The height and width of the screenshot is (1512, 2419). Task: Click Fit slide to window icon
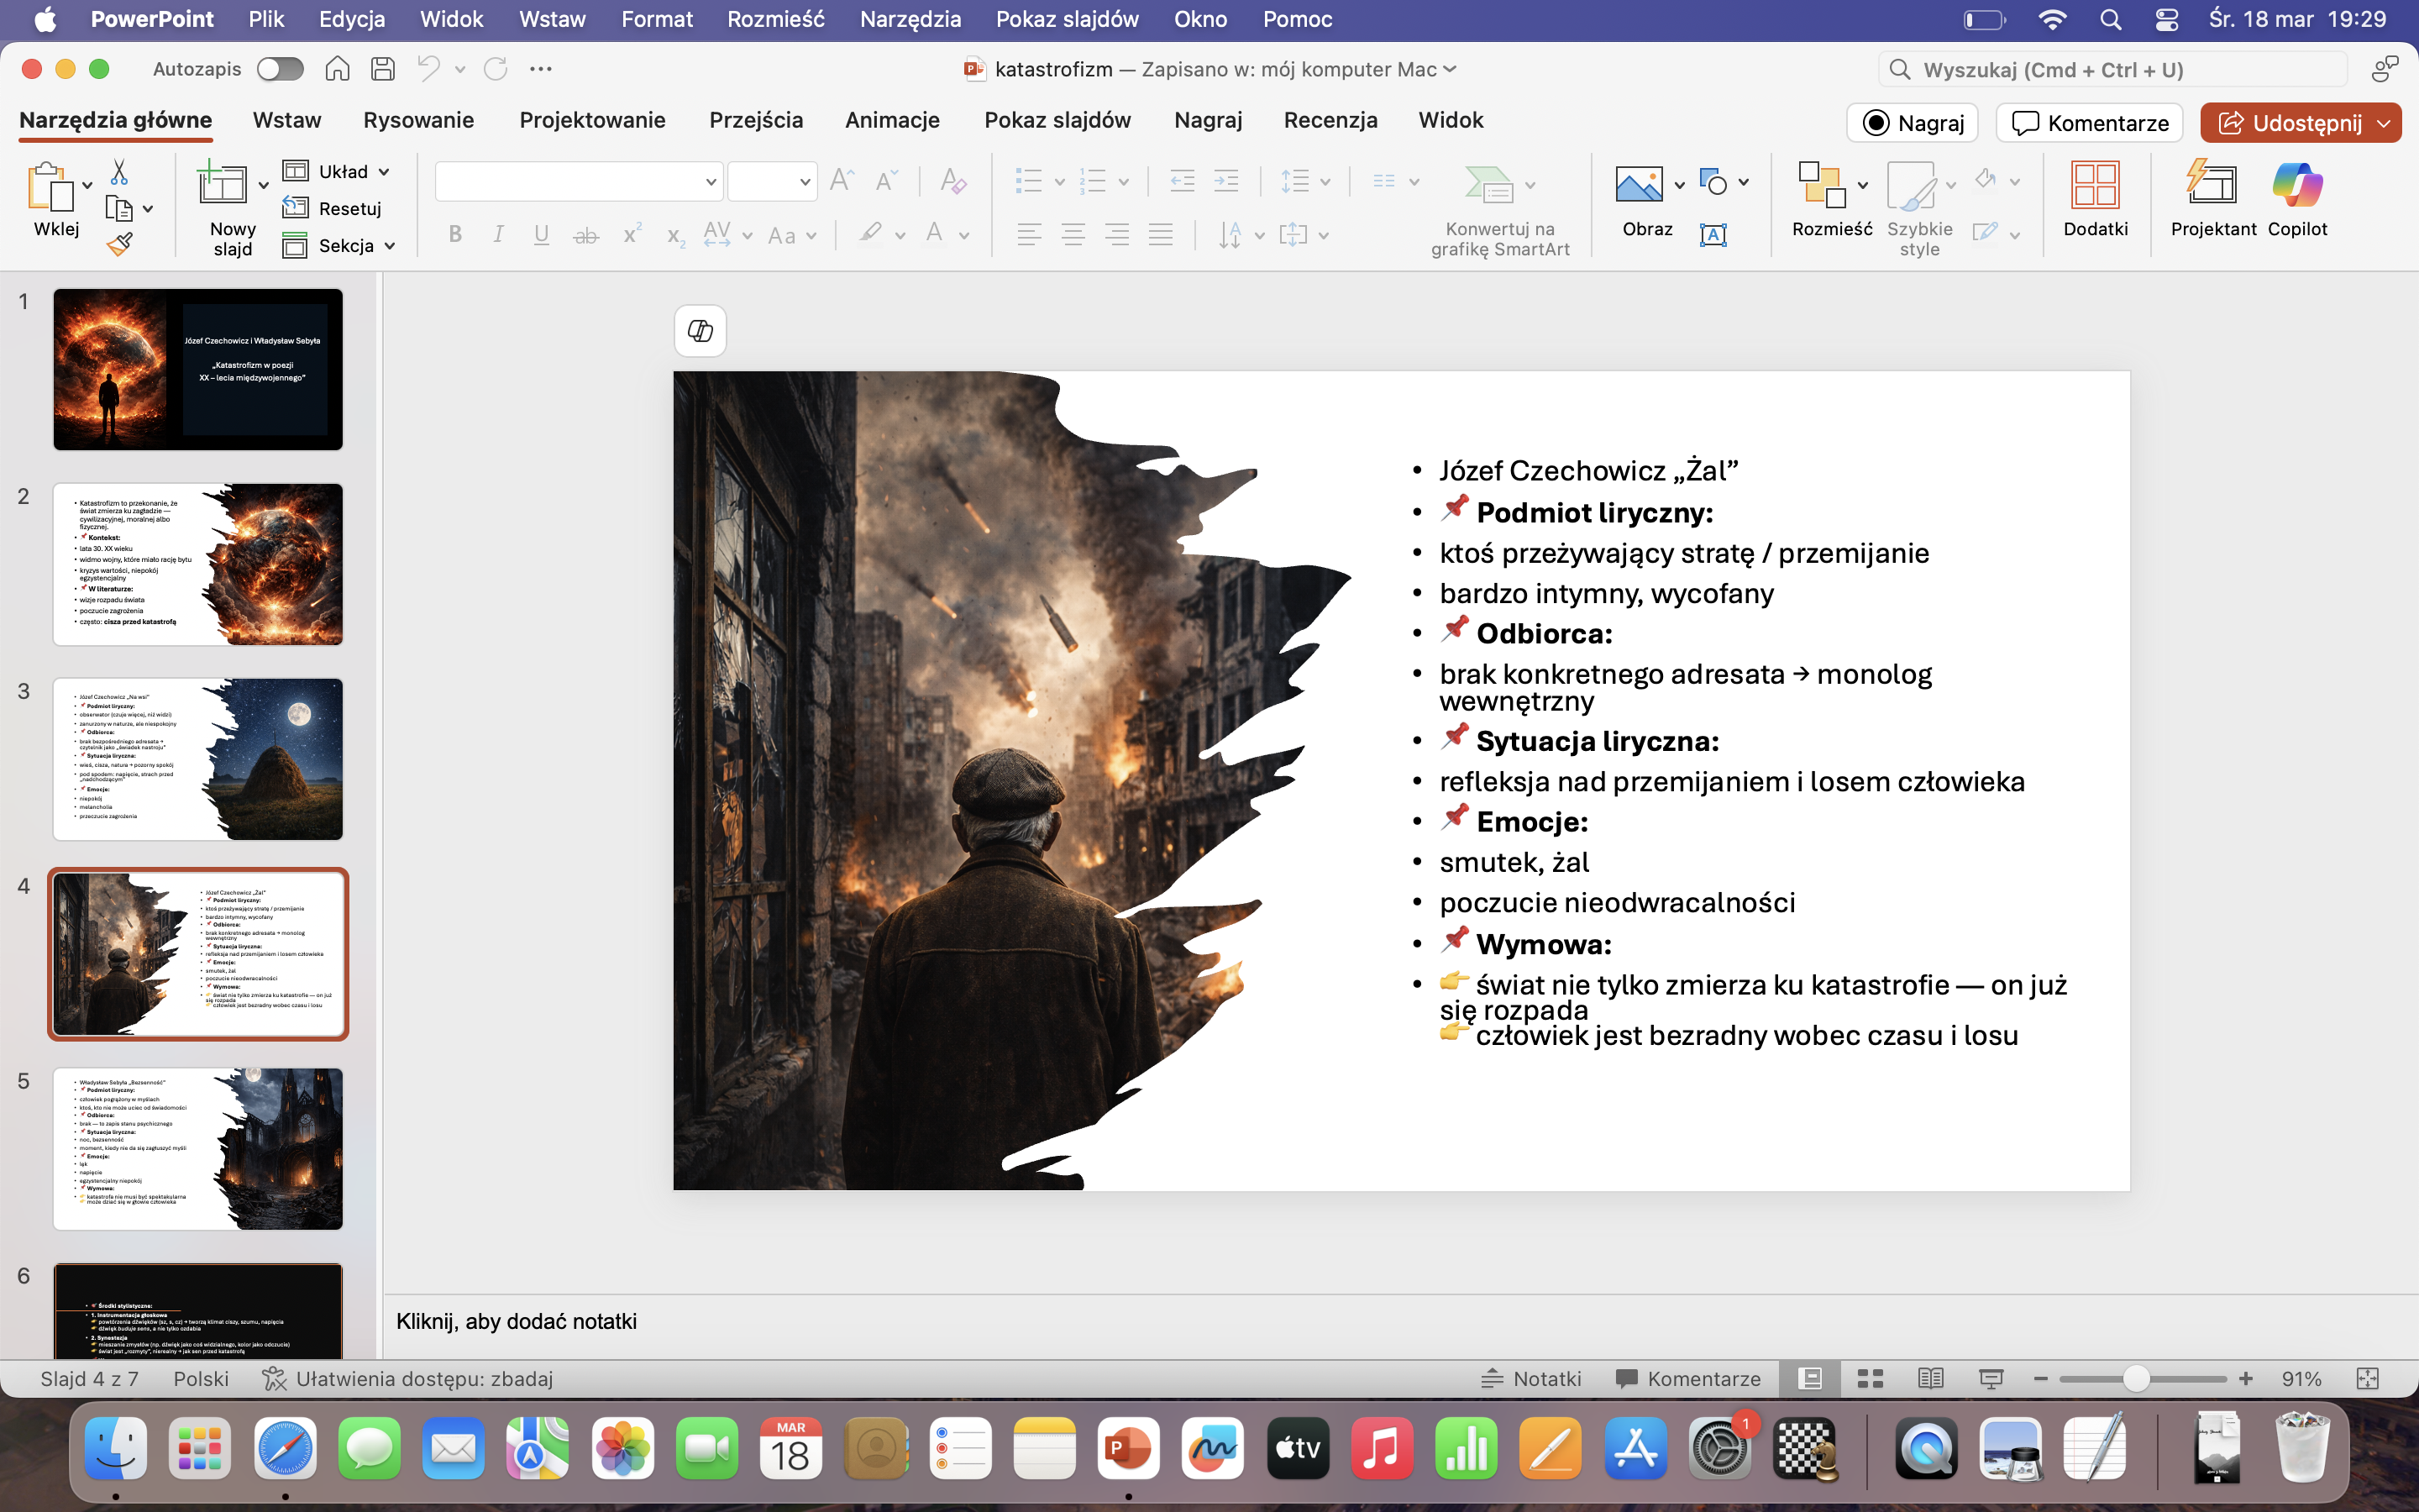tap(2367, 1379)
